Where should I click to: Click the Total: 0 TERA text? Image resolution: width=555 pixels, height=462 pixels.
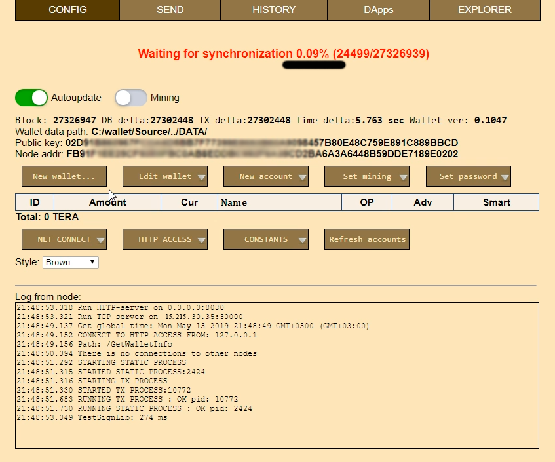pos(47,217)
